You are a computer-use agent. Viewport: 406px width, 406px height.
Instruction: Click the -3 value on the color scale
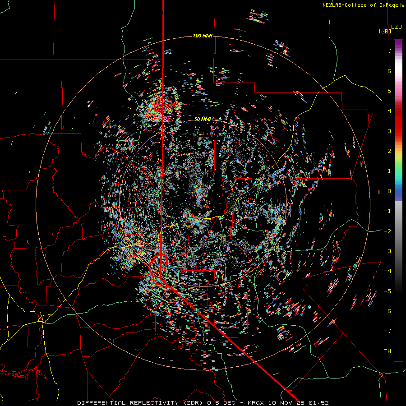[388, 251]
